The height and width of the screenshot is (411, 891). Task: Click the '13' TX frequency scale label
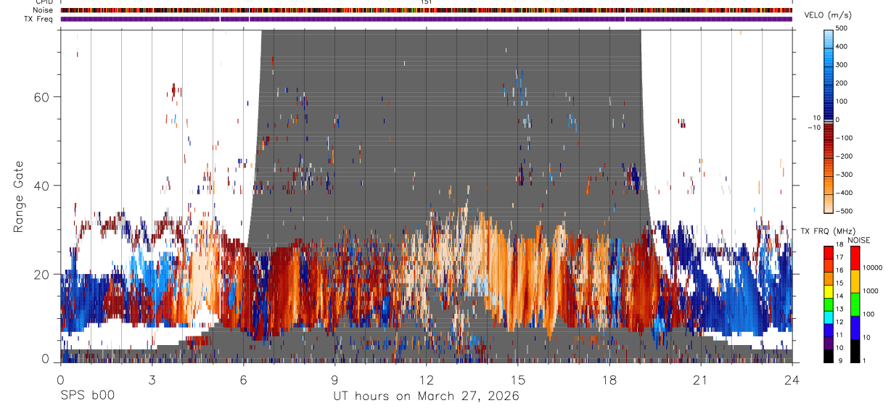pos(839,310)
